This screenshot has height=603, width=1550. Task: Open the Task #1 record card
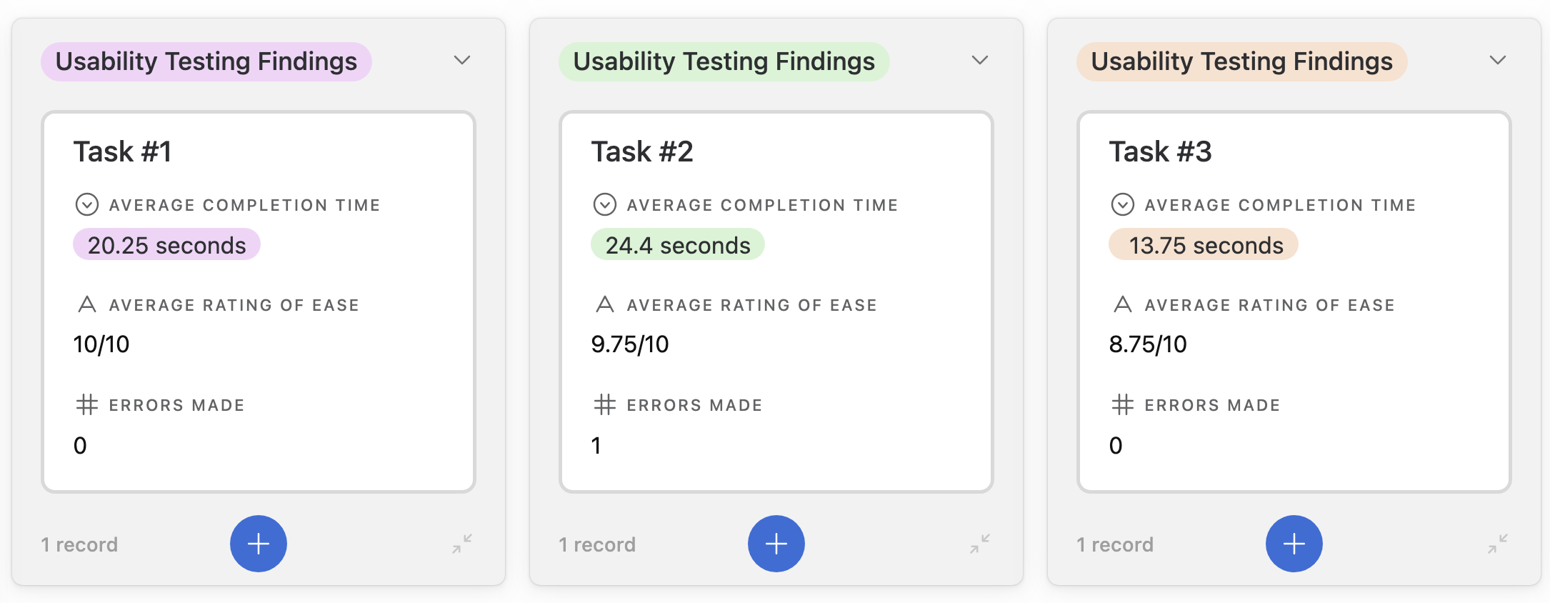(259, 301)
